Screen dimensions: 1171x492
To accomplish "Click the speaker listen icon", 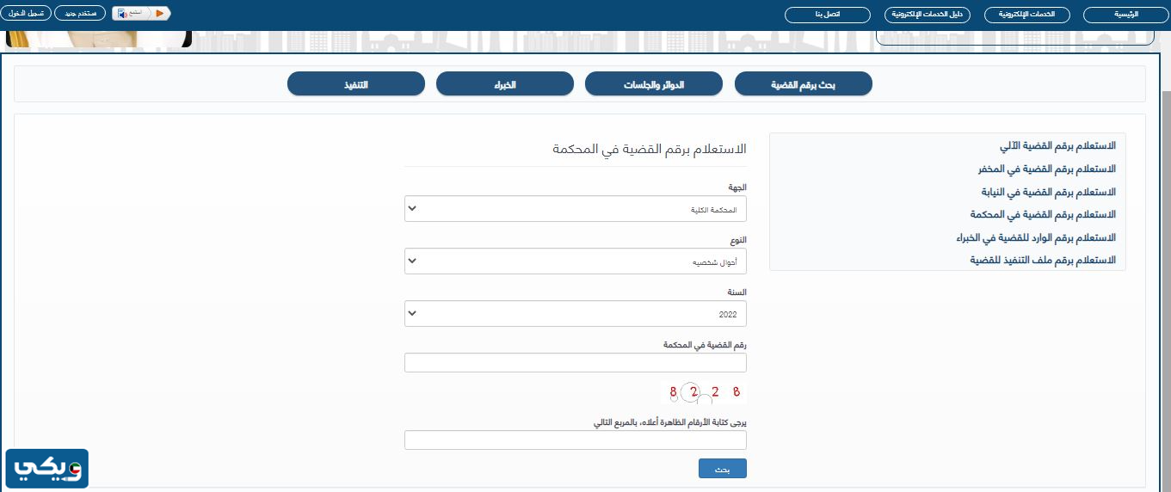I will pos(123,14).
